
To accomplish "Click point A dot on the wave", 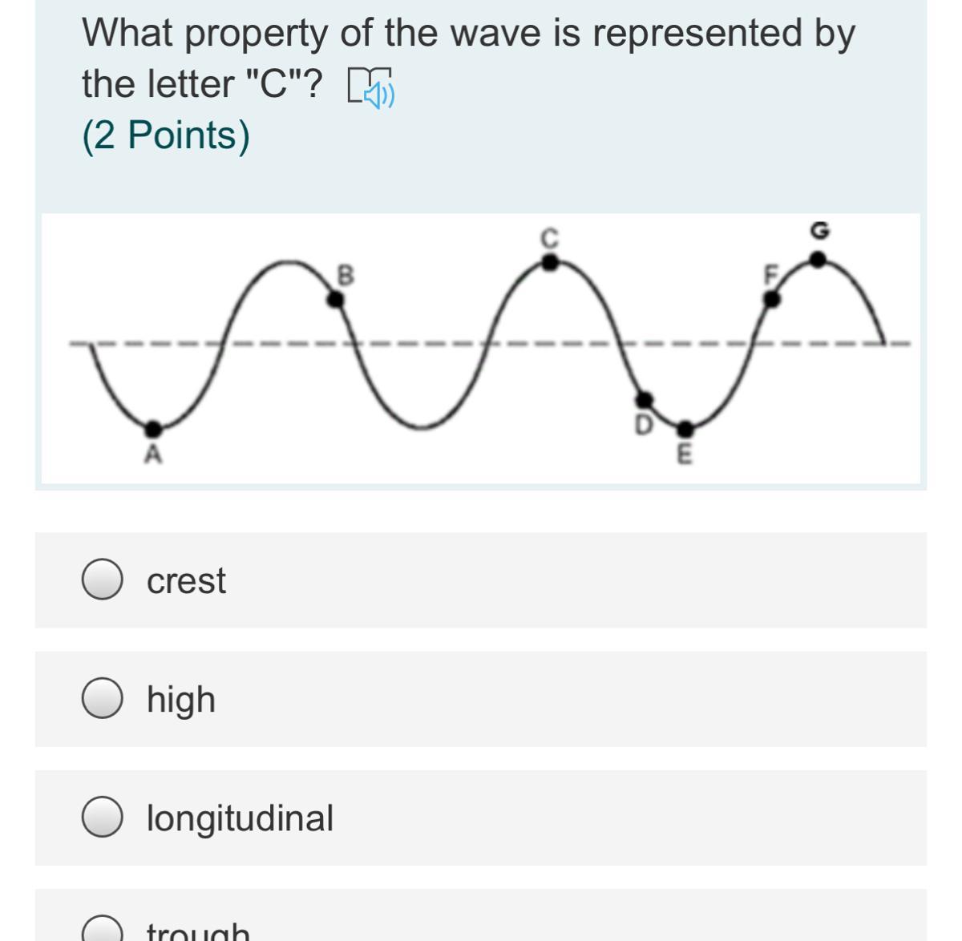I will (x=154, y=426).
